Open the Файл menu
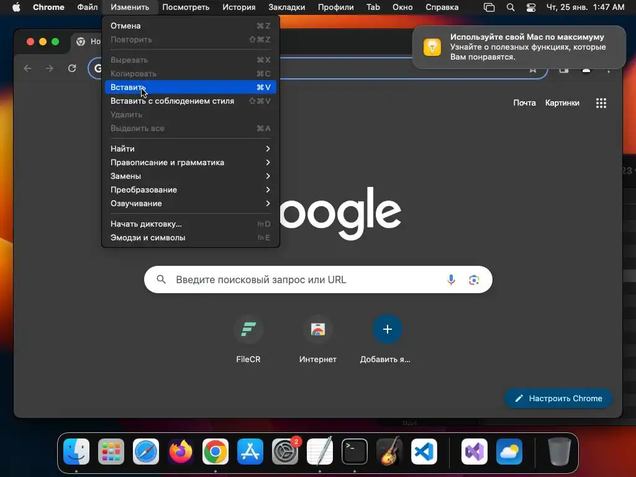Viewport: 636px width, 477px height. click(87, 7)
